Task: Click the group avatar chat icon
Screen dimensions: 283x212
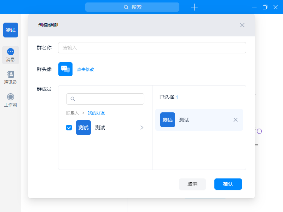Action: pyautogui.click(x=65, y=69)
